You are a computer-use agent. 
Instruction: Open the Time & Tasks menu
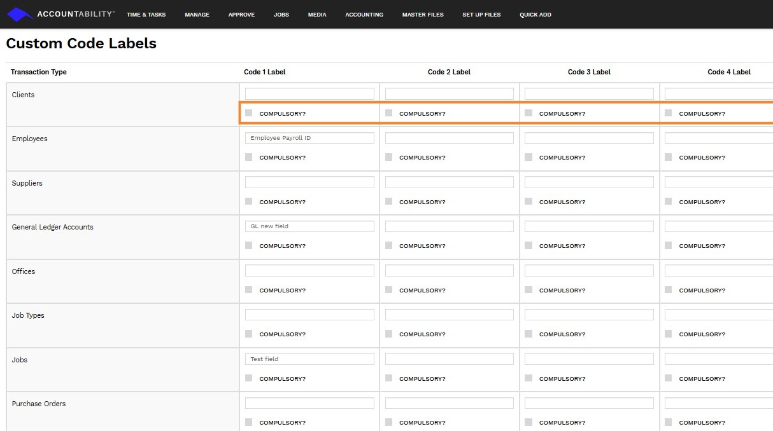(x=146, y=15)
